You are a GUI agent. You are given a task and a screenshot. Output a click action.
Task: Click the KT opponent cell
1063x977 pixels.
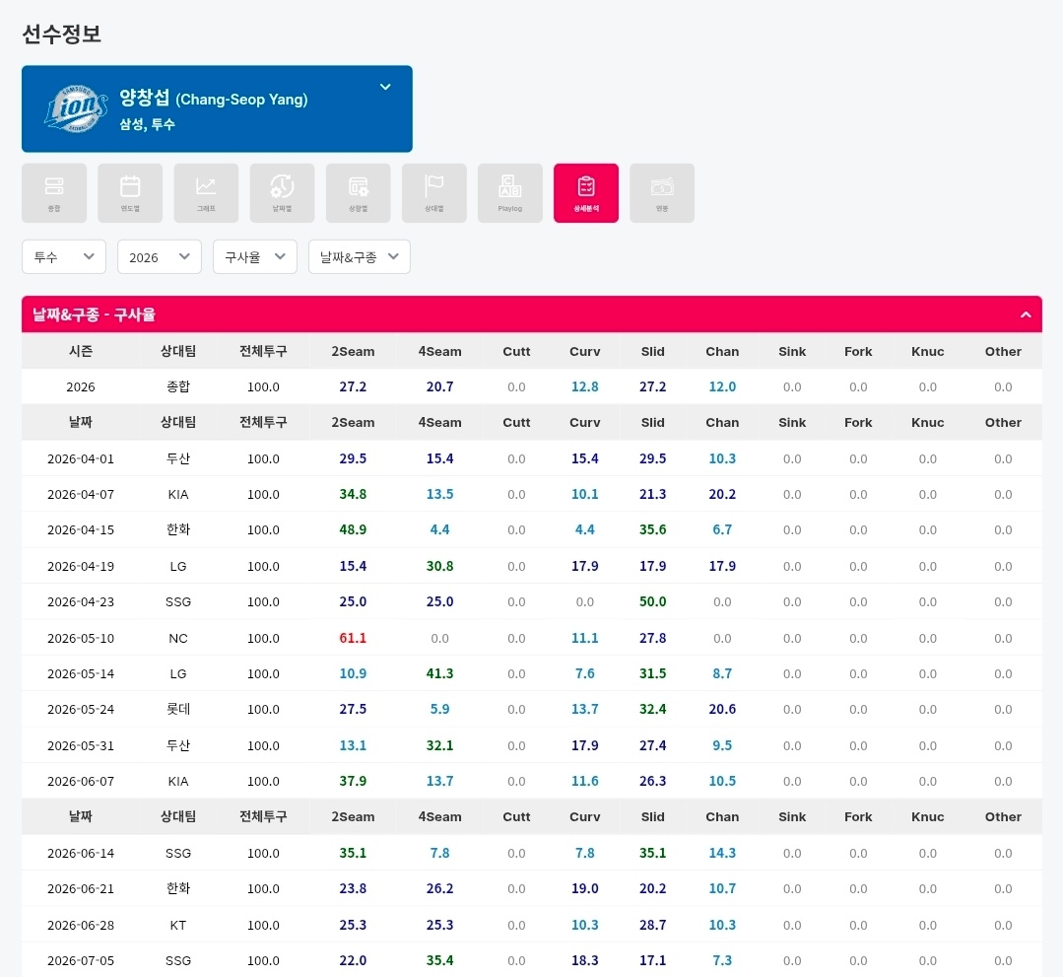coord(178,926)
